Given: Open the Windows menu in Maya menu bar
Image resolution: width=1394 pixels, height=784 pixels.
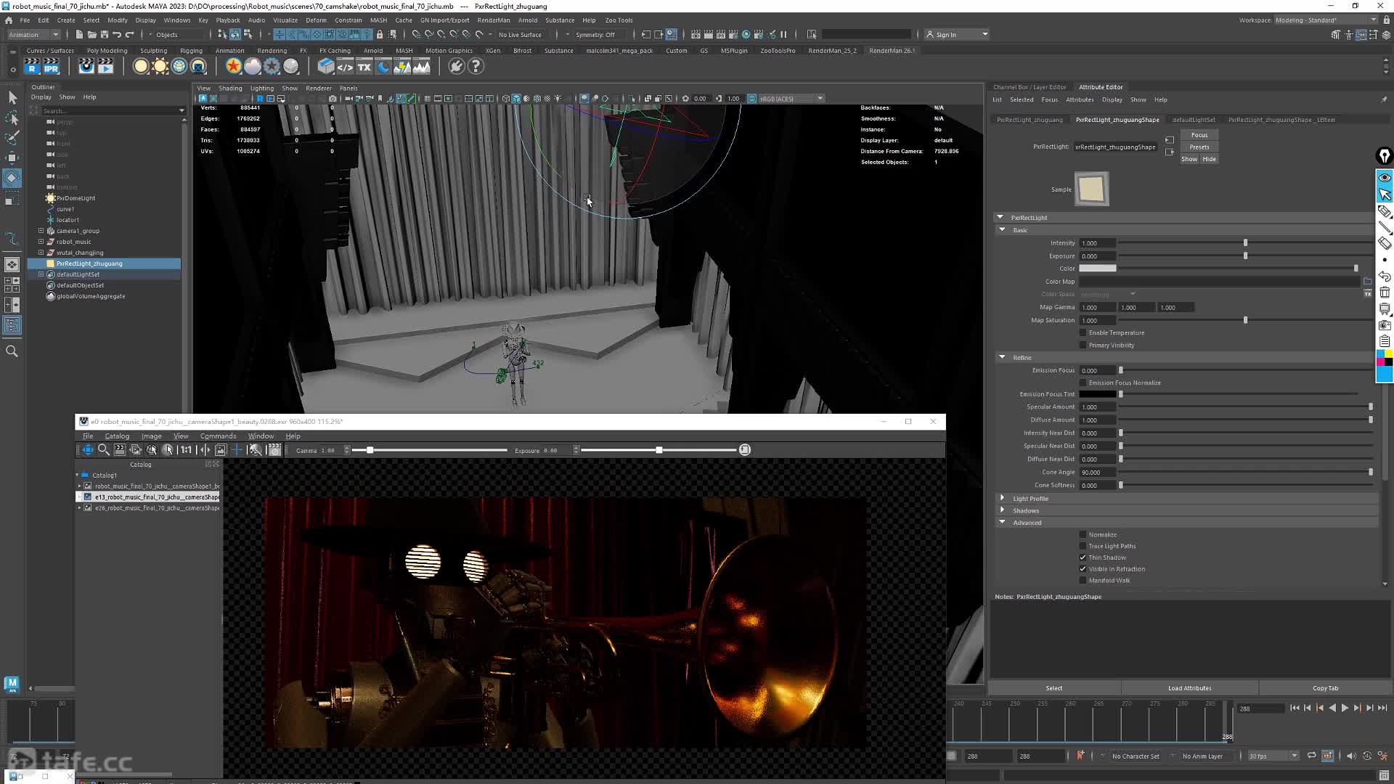Looking at the screenshot, I should coord(176,20).
